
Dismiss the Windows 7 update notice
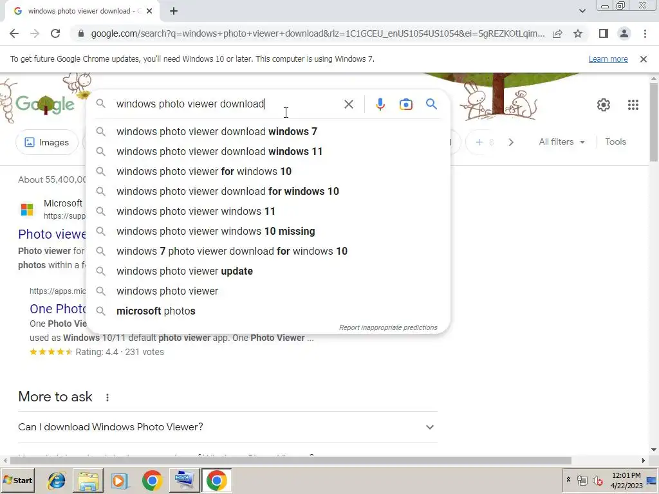[644, 59]
